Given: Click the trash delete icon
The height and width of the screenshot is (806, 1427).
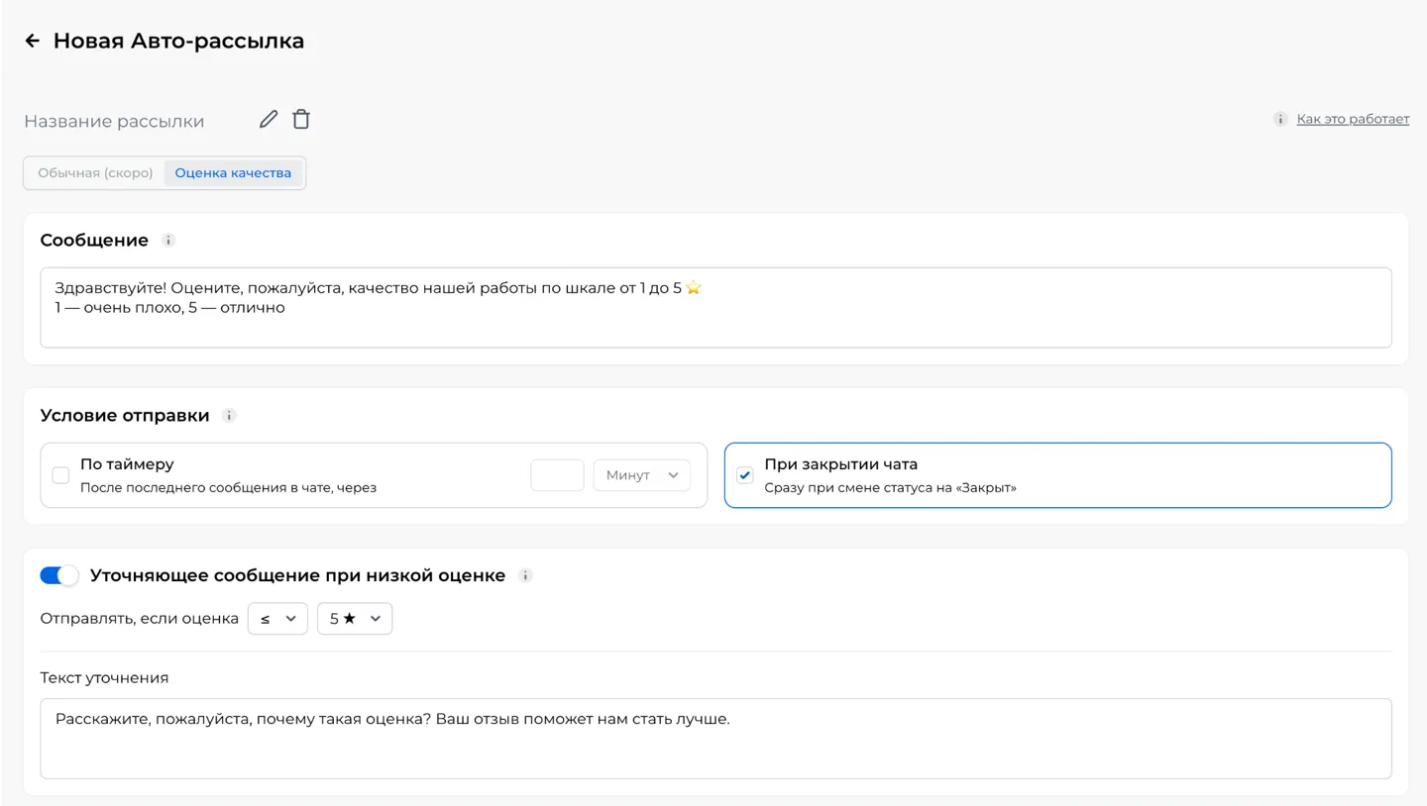Looking at the screenshot, I should pyautogui.click(x=301, y=119).
